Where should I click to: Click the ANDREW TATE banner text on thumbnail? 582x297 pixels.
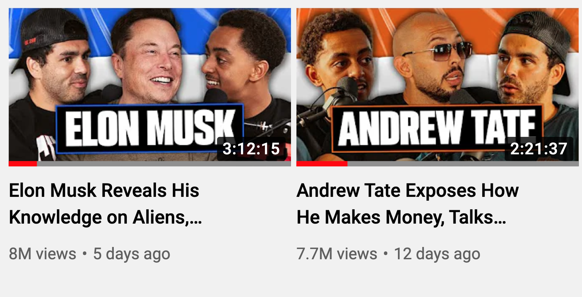coord(437,128)
